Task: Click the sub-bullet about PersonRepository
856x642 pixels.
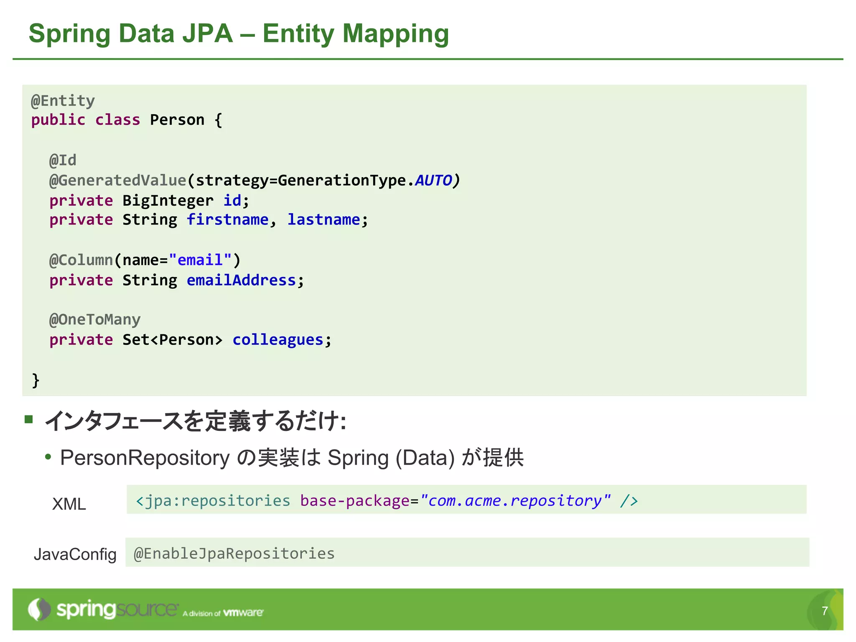Action: [292, 458]
